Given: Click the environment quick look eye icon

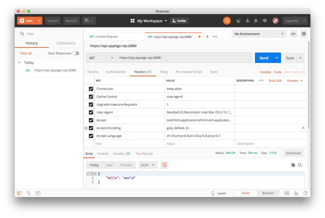Looking at the screenshot, I should [293, 34].
